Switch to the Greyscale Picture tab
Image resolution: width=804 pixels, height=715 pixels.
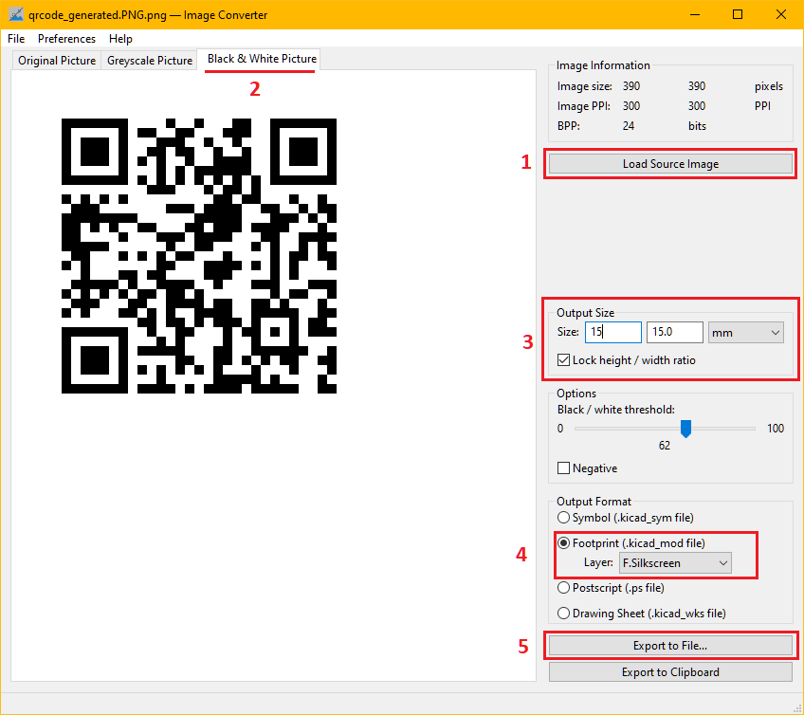pyautogui.click(x=149, y=60)
